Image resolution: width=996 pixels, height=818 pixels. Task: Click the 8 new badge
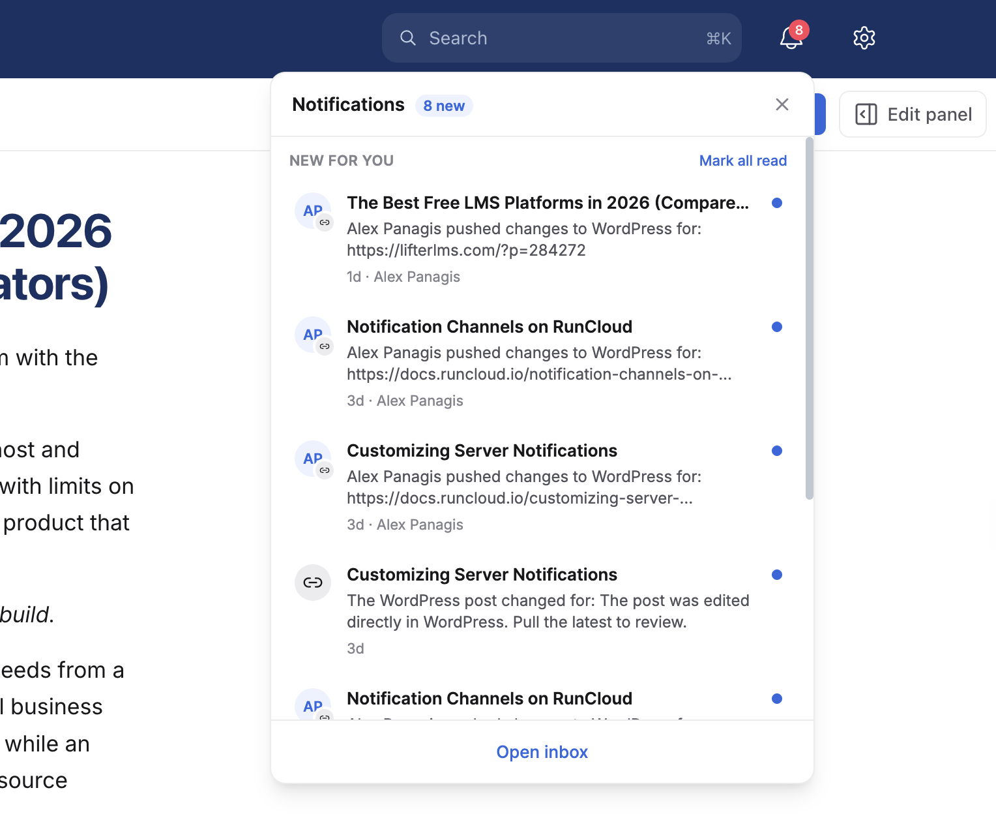(444, 106)
